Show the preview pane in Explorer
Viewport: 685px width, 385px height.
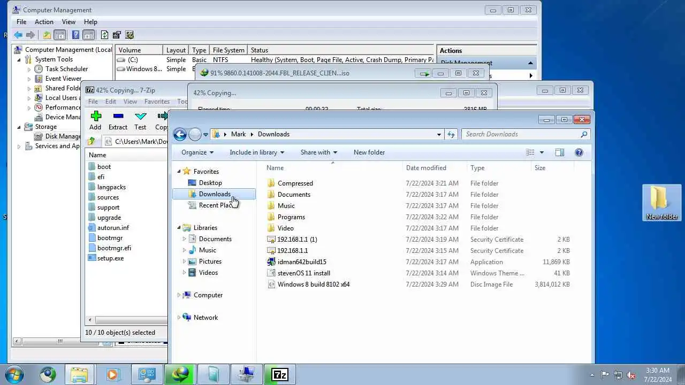559,152
